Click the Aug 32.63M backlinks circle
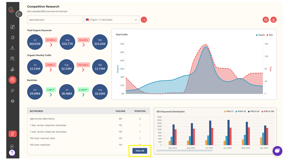The width and height of the screenshot is (287, 161). point(100,92)
